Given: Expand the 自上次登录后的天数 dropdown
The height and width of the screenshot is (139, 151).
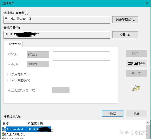Looking at the screenshot, I should 61,90.
